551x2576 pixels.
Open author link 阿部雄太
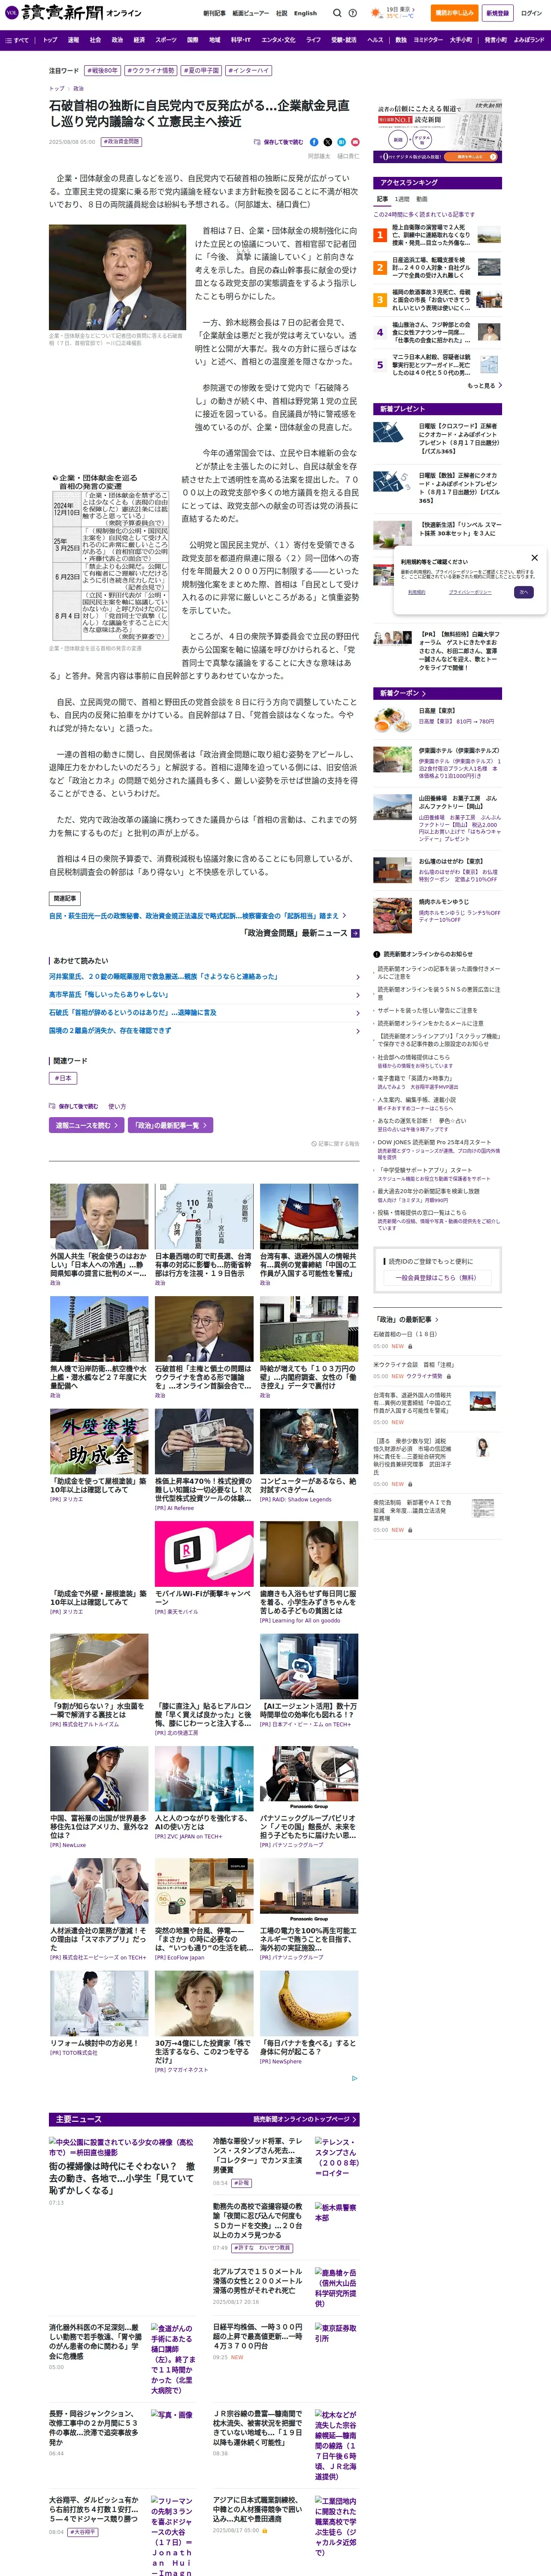319,156
